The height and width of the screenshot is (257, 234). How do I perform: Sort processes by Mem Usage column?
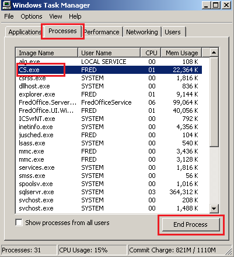[181, 53]
